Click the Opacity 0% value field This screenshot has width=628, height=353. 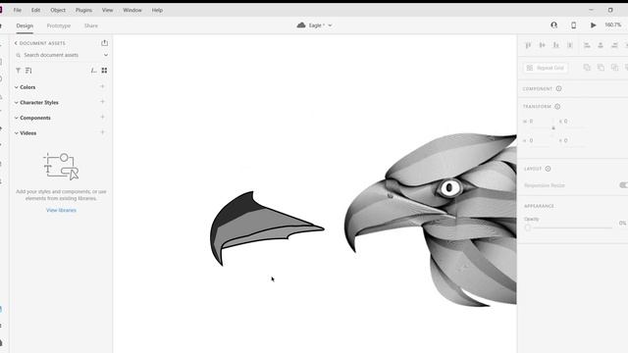[622, 223]
